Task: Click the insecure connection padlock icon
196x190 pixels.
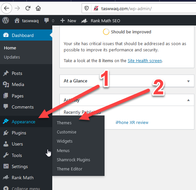Action: [x=96, y=9]
